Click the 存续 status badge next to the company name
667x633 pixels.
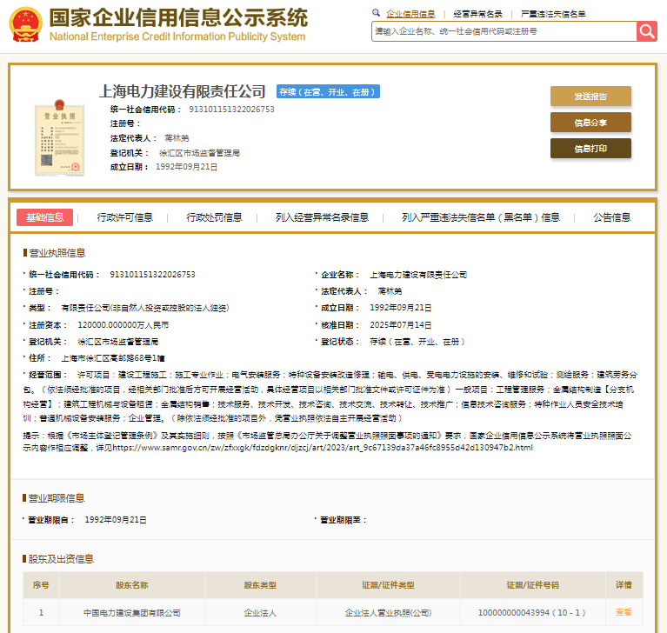327,91
